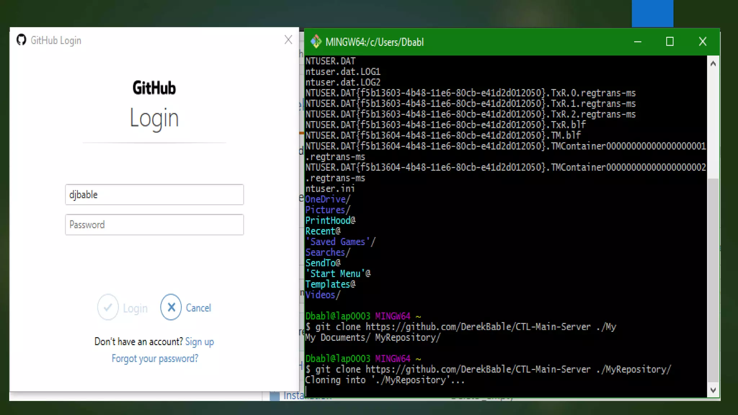The image size is (738, 415).
Task: Click the terminal scrollbar down arrow
Action: [713, 390]
